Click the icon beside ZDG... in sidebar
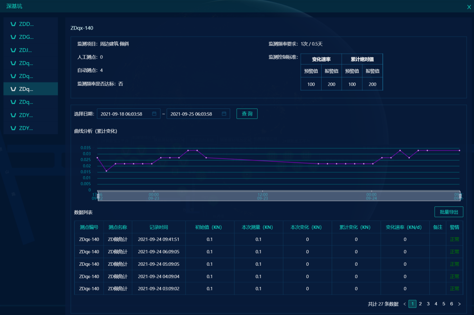This screenshot has height=315, width=474. [x=14, y=37]
